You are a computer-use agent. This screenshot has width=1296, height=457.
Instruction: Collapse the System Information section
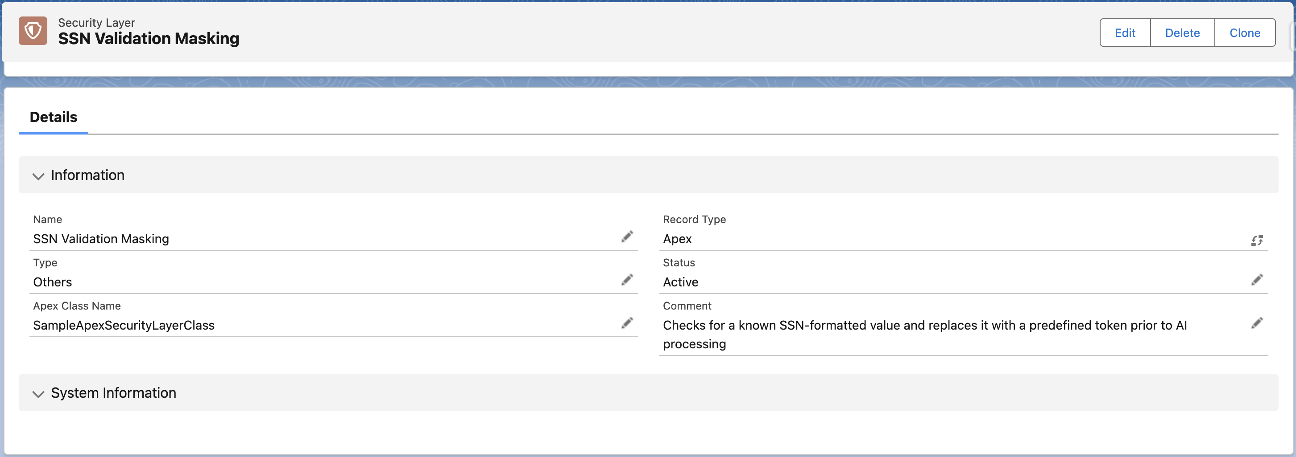38,394
